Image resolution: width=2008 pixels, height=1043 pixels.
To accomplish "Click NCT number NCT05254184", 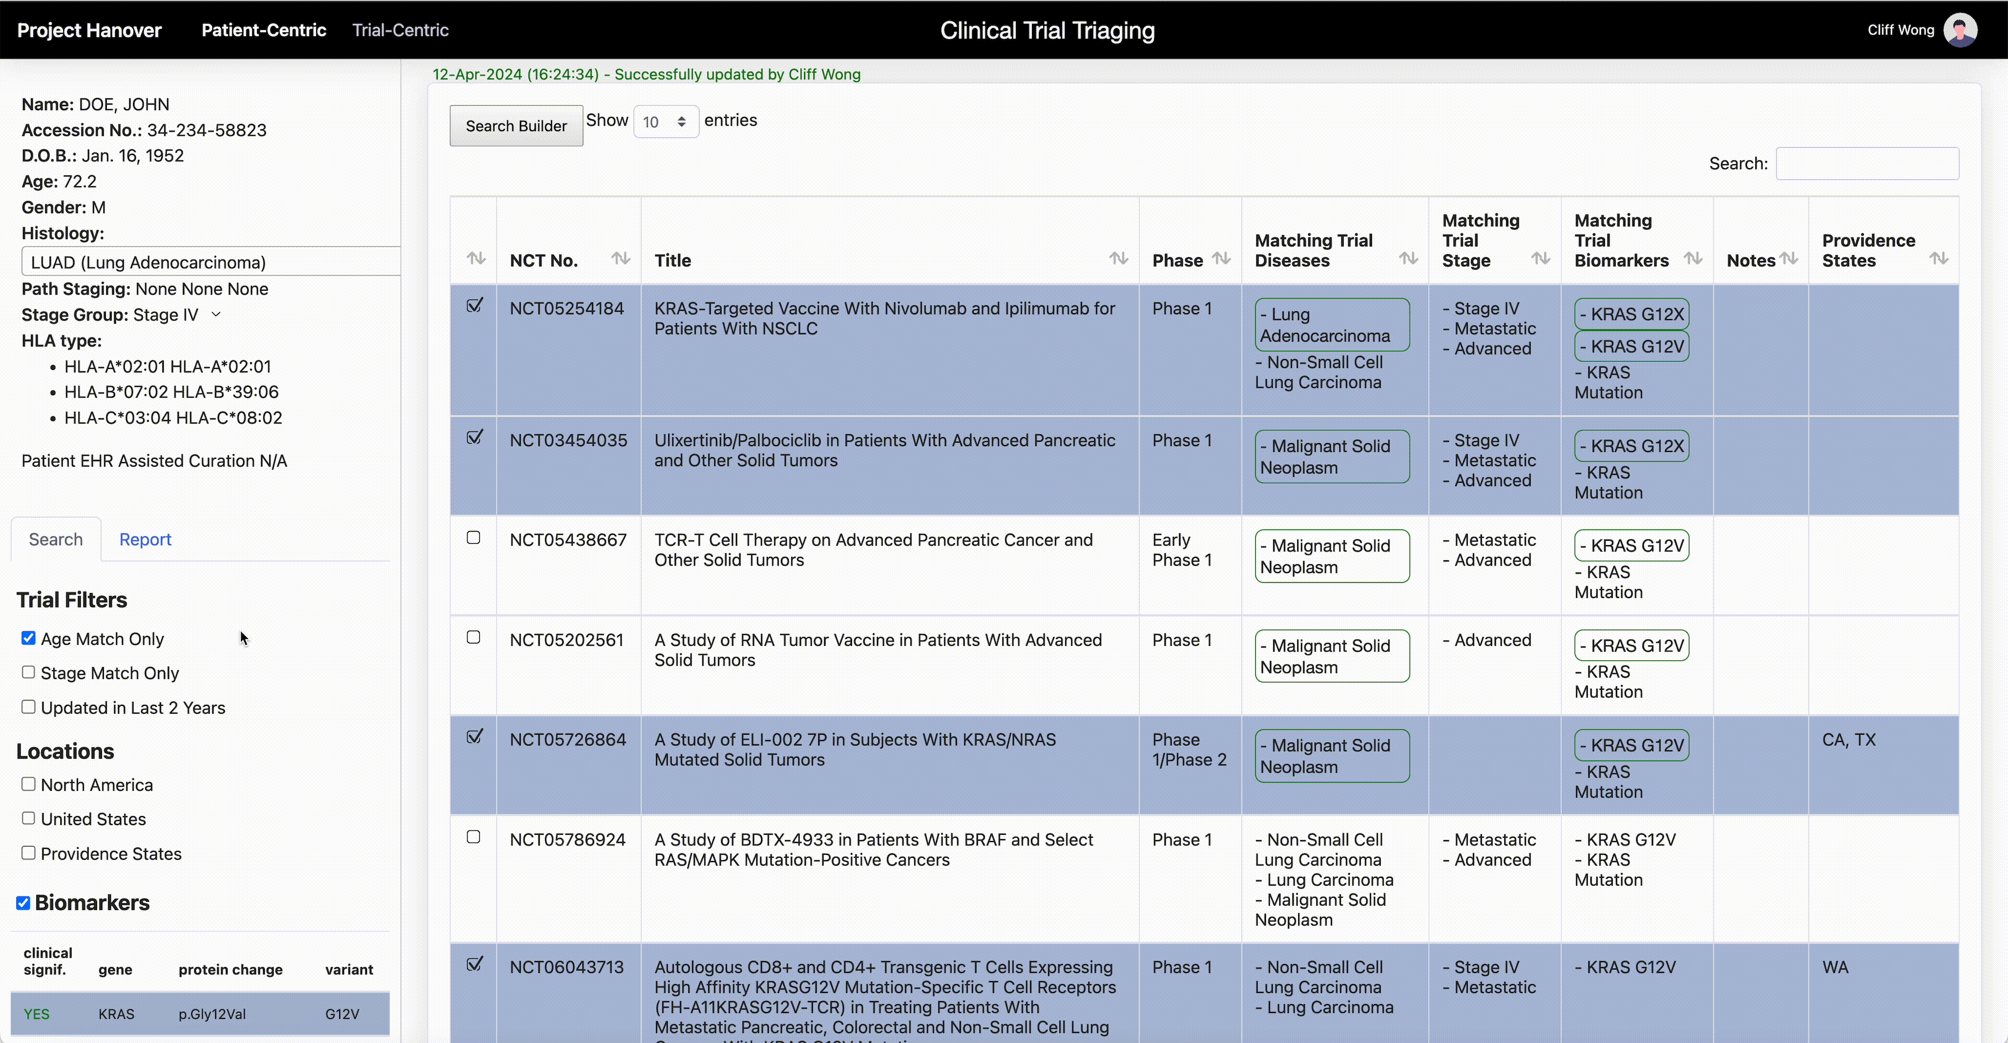I will (x=567, y=309).
